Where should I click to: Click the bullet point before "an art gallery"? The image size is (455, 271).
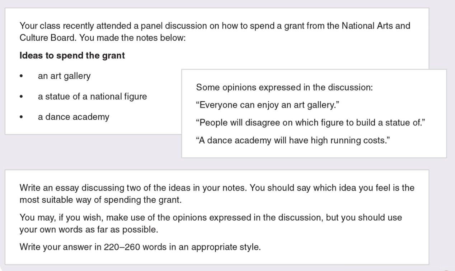click(22, 77)
